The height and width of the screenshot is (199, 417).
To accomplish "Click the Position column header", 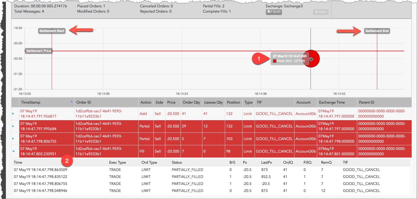I will pyautogui.click(x=233, y=102).
